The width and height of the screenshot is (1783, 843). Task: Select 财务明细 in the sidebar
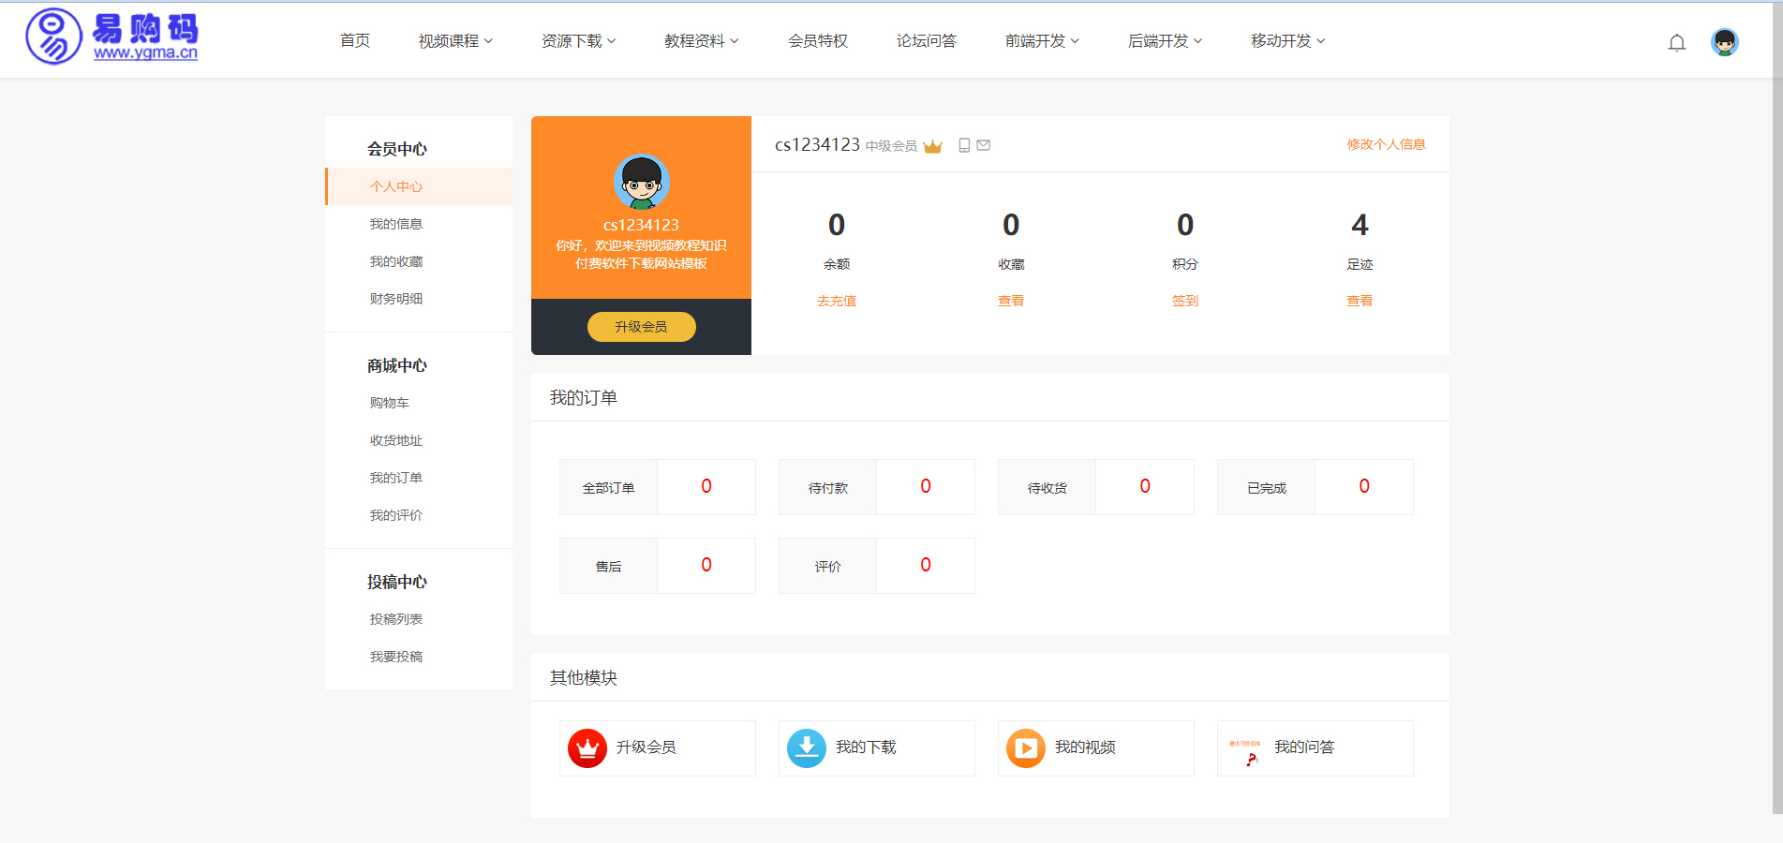(396, 299)
